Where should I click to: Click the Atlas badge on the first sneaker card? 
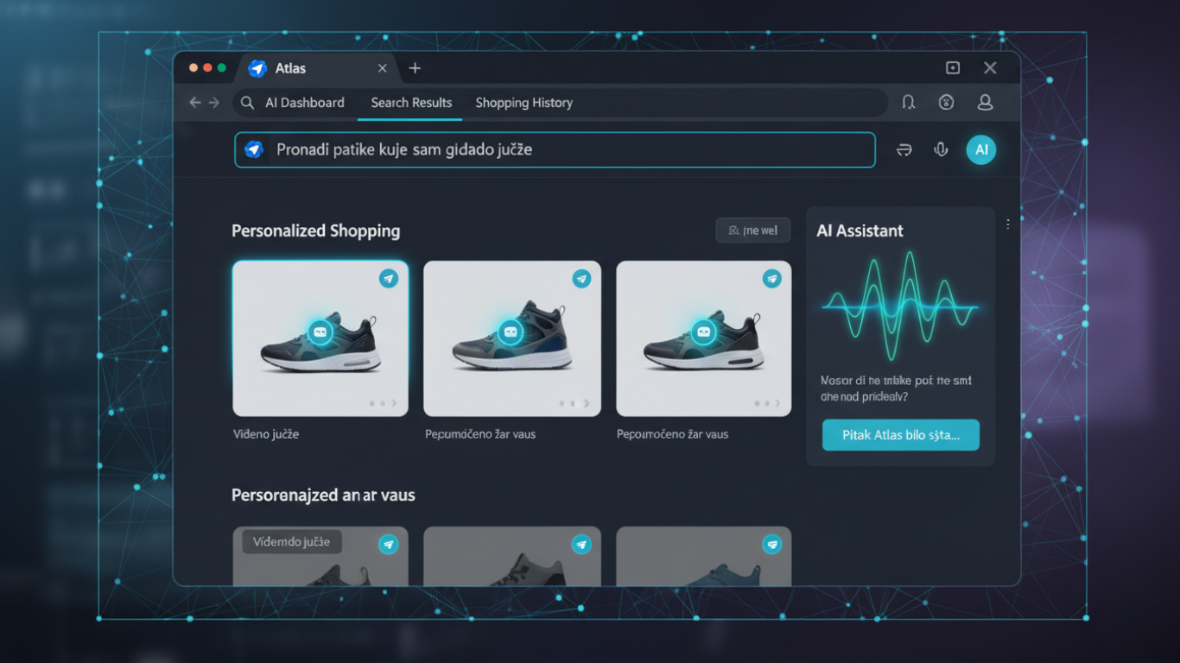pyautogui.click(x=389, y=279)
